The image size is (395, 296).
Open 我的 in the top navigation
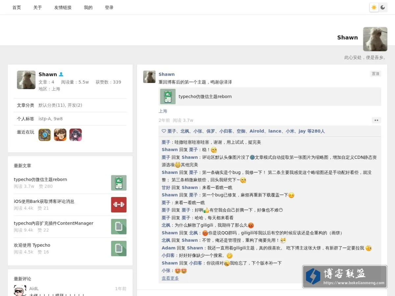pos(88,8)
